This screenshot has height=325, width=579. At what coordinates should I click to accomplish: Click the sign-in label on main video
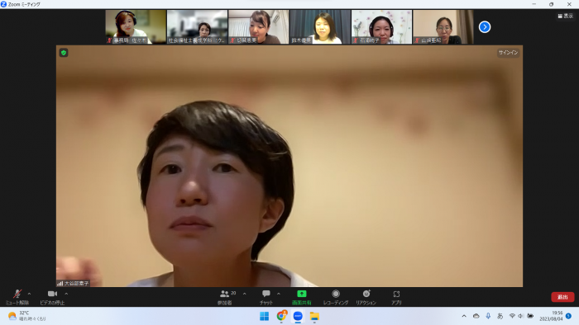pos(508,52)
